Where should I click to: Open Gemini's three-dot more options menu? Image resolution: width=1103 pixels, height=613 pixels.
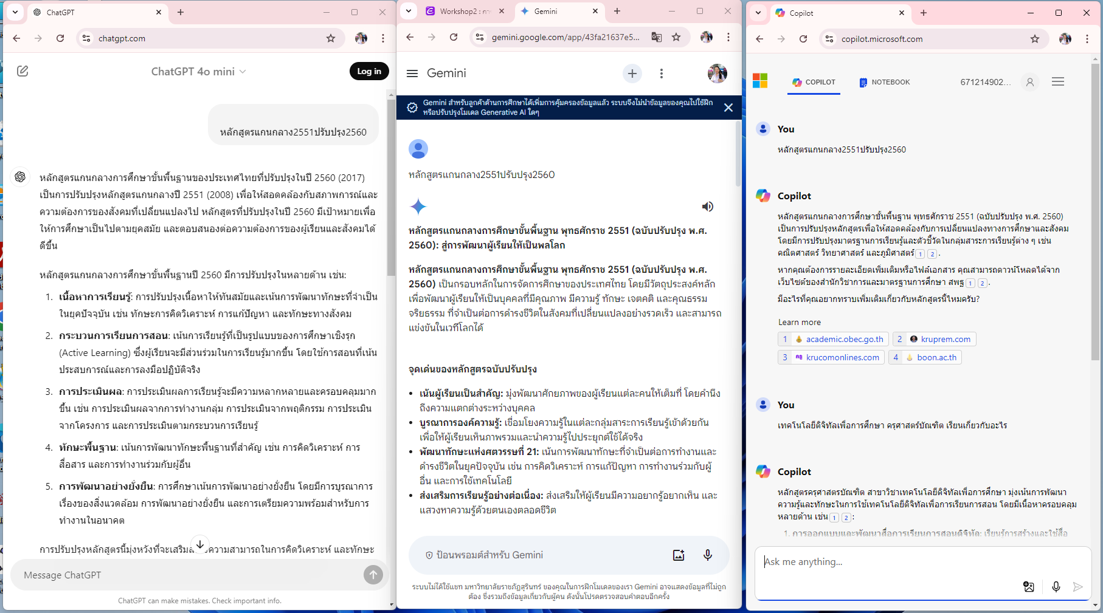click(x=662, y=74)
